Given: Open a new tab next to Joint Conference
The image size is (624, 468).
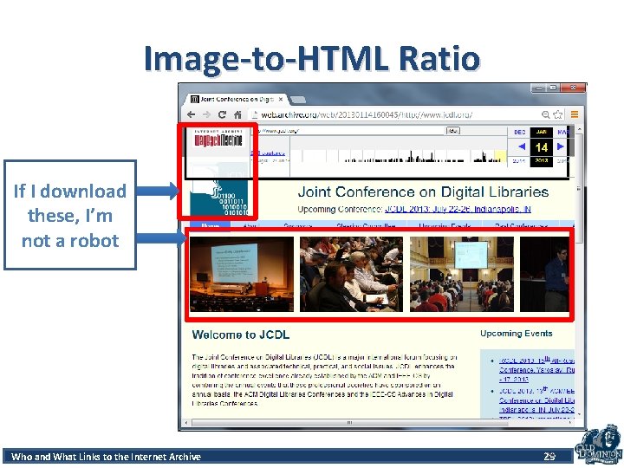Looking at the screenshot, I should 298,100.
